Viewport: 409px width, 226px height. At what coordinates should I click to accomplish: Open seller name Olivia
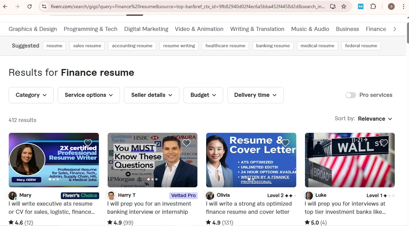pos(223,195)
